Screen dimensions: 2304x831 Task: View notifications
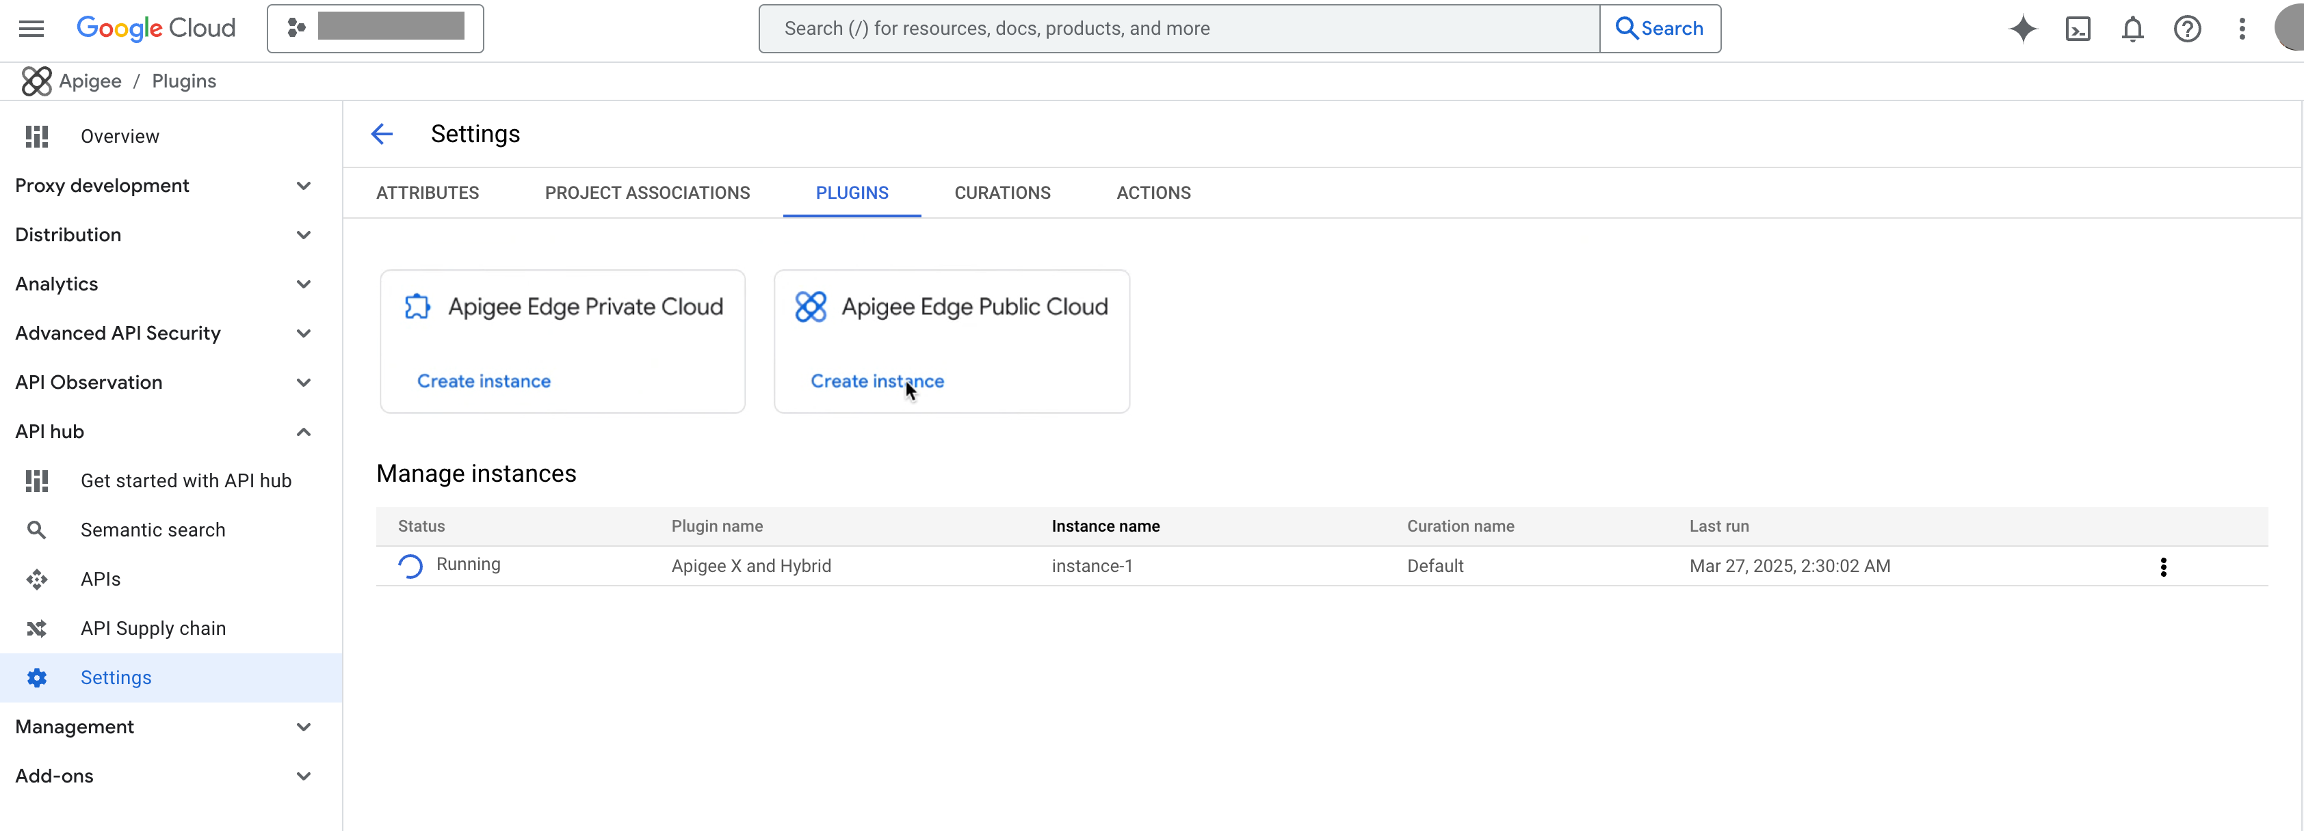coord(2132,29)
